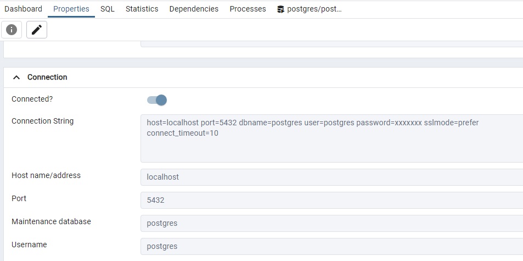Show the Processes tab

[x=248, y=9]
